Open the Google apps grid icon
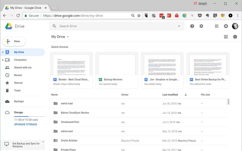Screen dimensions: 242x151 point(217,26)
